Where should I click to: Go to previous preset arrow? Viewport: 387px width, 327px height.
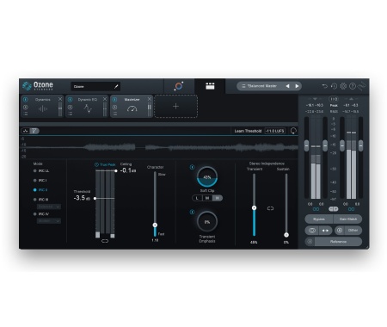287,86
